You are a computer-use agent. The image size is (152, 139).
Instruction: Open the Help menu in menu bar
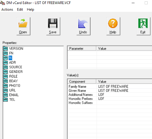coord(30,9)
